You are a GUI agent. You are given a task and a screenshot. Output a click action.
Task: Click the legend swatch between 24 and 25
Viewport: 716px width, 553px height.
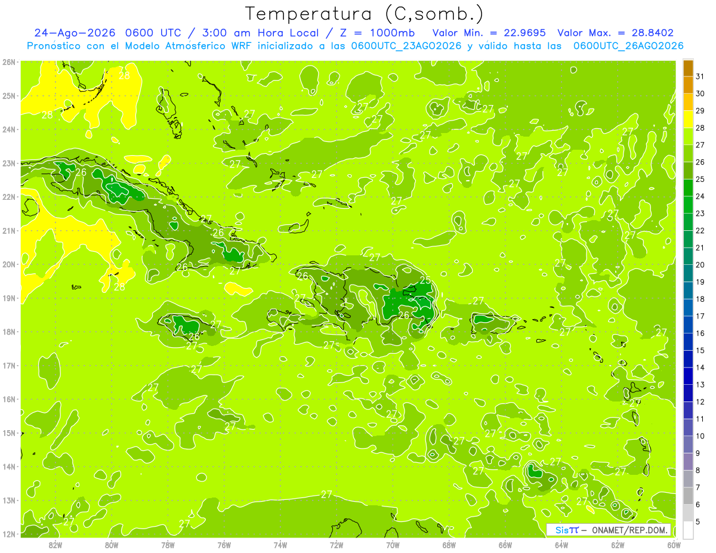click(x=688, y=188)
